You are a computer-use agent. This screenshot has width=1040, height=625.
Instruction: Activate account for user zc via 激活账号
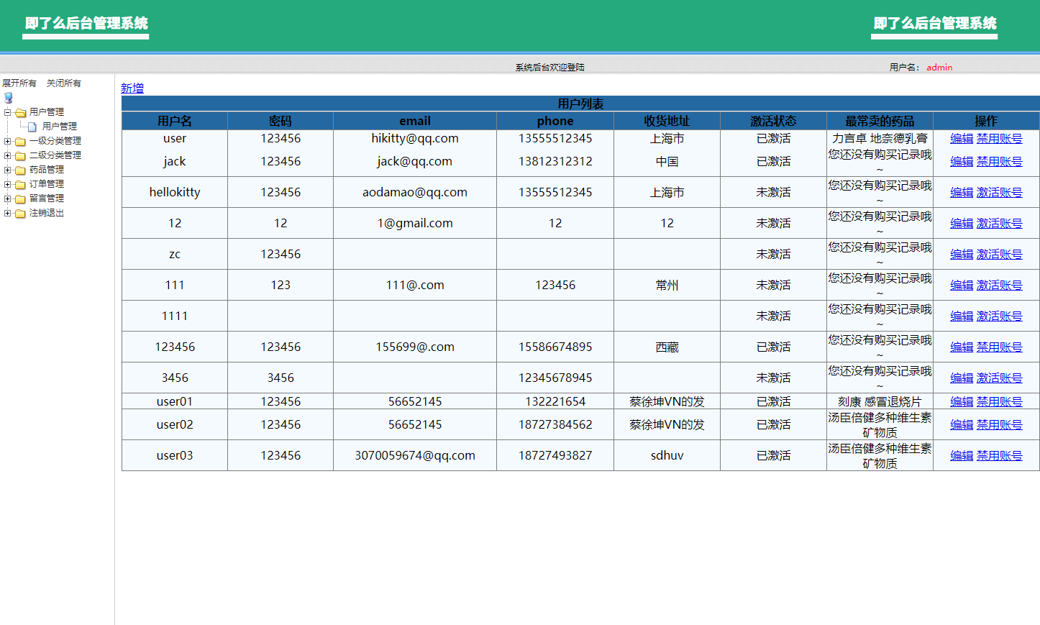[x=999, y=255]
